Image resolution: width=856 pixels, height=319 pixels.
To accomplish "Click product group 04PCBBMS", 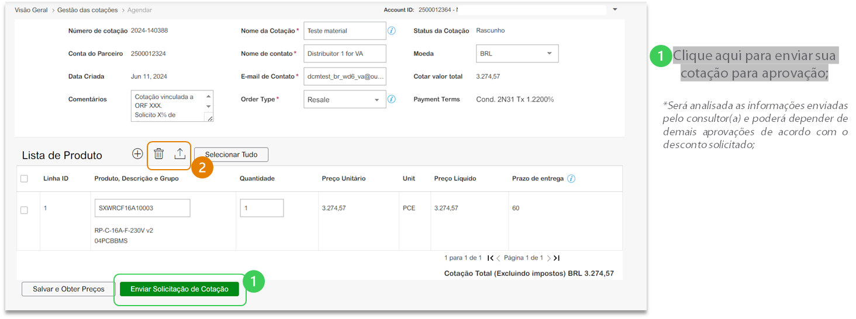I will coord(111,240).
